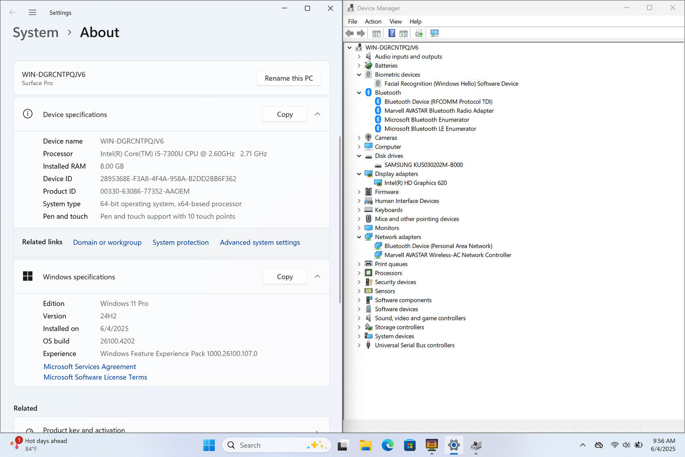Click the taskbar Search box
The image size is (685, 457).
coord(277,445)
